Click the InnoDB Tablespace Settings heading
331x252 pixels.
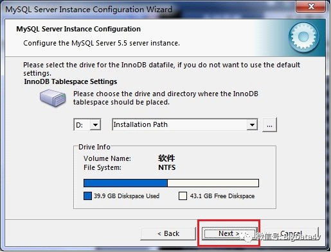click(x=71, y=81)
